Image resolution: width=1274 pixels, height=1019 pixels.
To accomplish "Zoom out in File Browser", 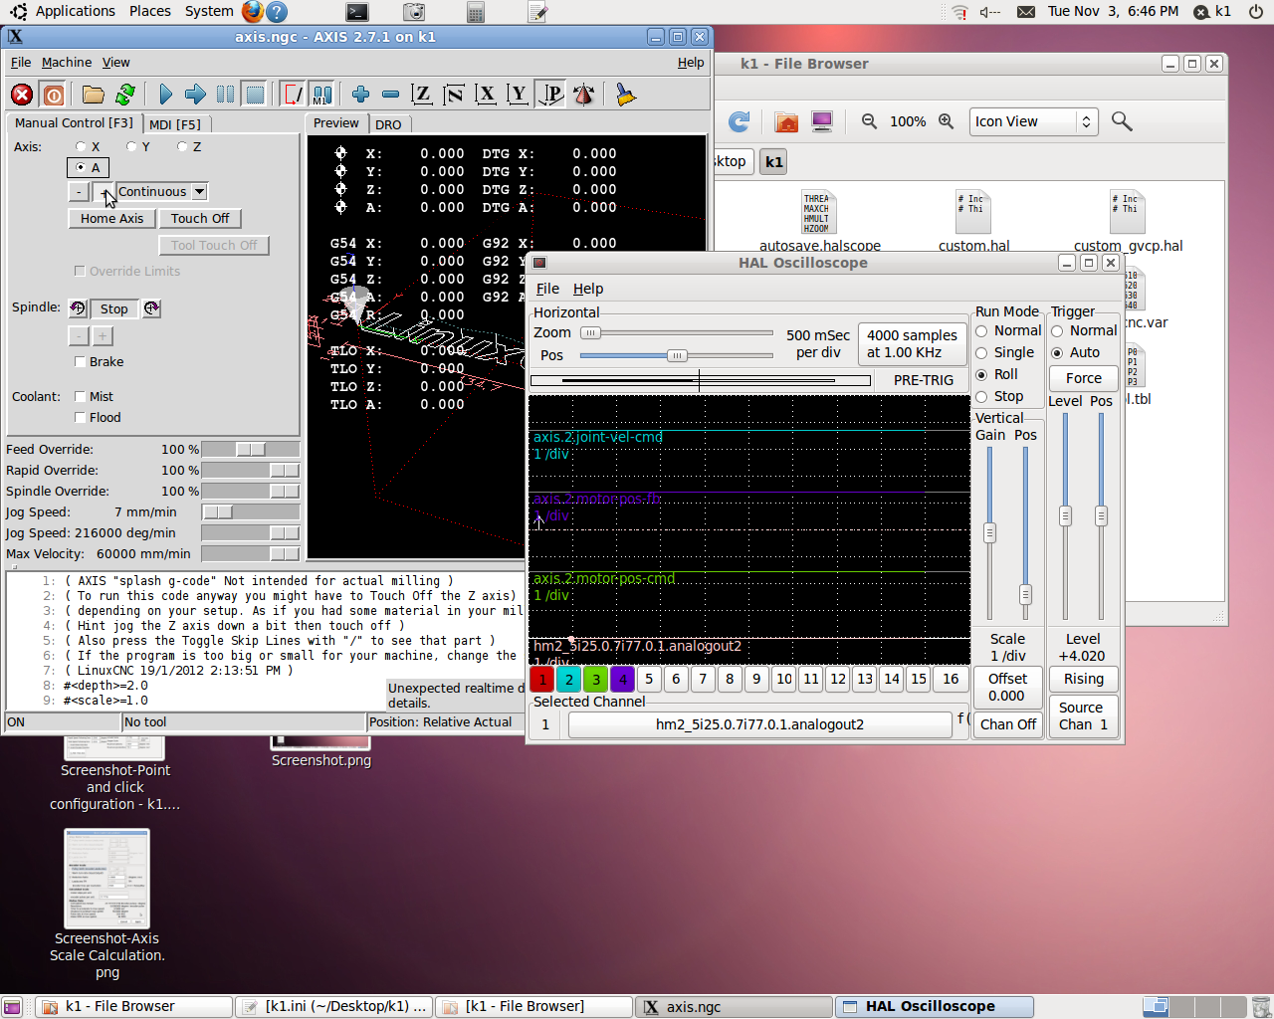I will click(869, 121).
